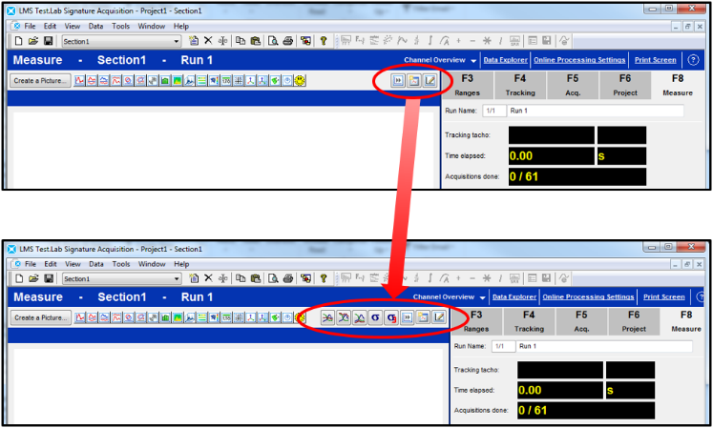This screenshot has height=428, width=713.
Task: Click first sigma icon in lower window
Action: pos(375,317)
